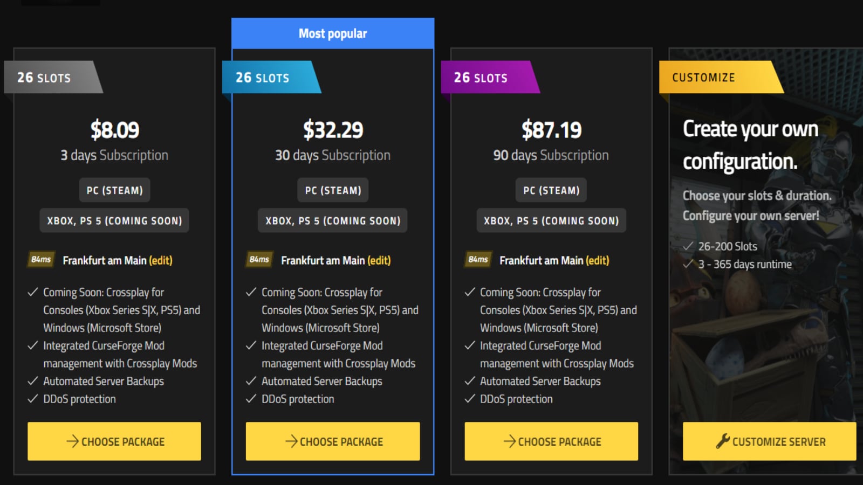Open the edit link next to Frankfurt am Main on the first card

(161, 260)
